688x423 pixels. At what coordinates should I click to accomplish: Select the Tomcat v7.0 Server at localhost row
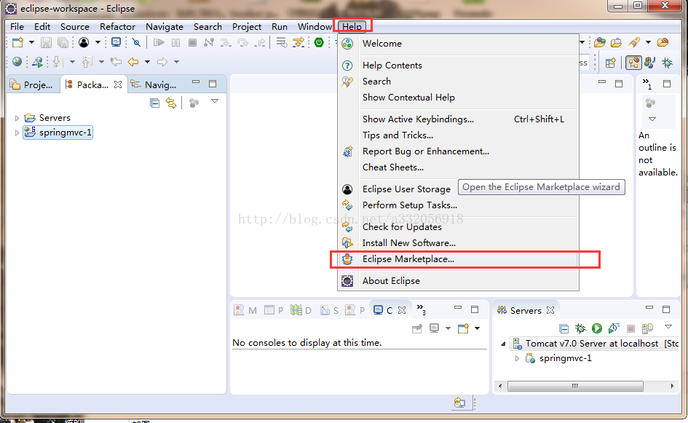point(595,344)
